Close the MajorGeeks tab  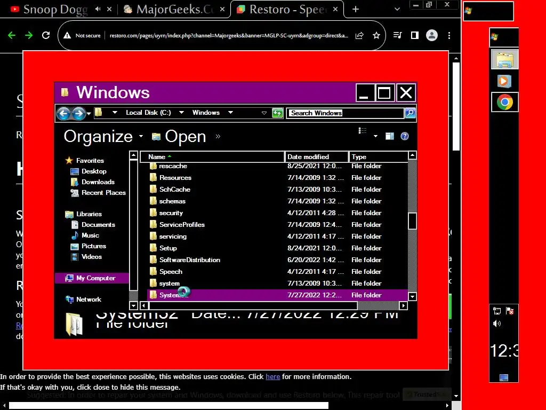pos(222,10)
